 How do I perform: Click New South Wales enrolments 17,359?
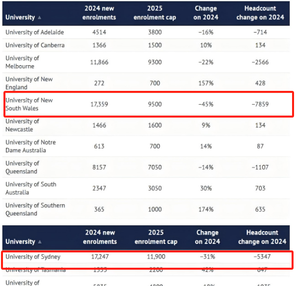pos(99,104)
